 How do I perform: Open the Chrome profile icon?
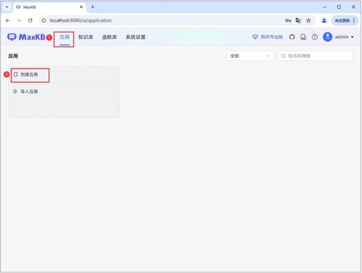coord(324,21)
